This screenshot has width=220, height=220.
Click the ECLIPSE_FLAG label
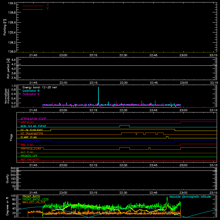click(30, 141)
